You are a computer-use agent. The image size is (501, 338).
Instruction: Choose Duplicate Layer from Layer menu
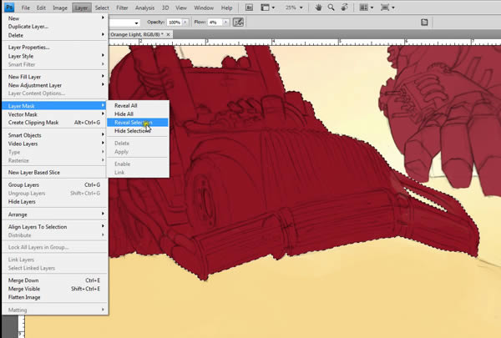(55, 27)
